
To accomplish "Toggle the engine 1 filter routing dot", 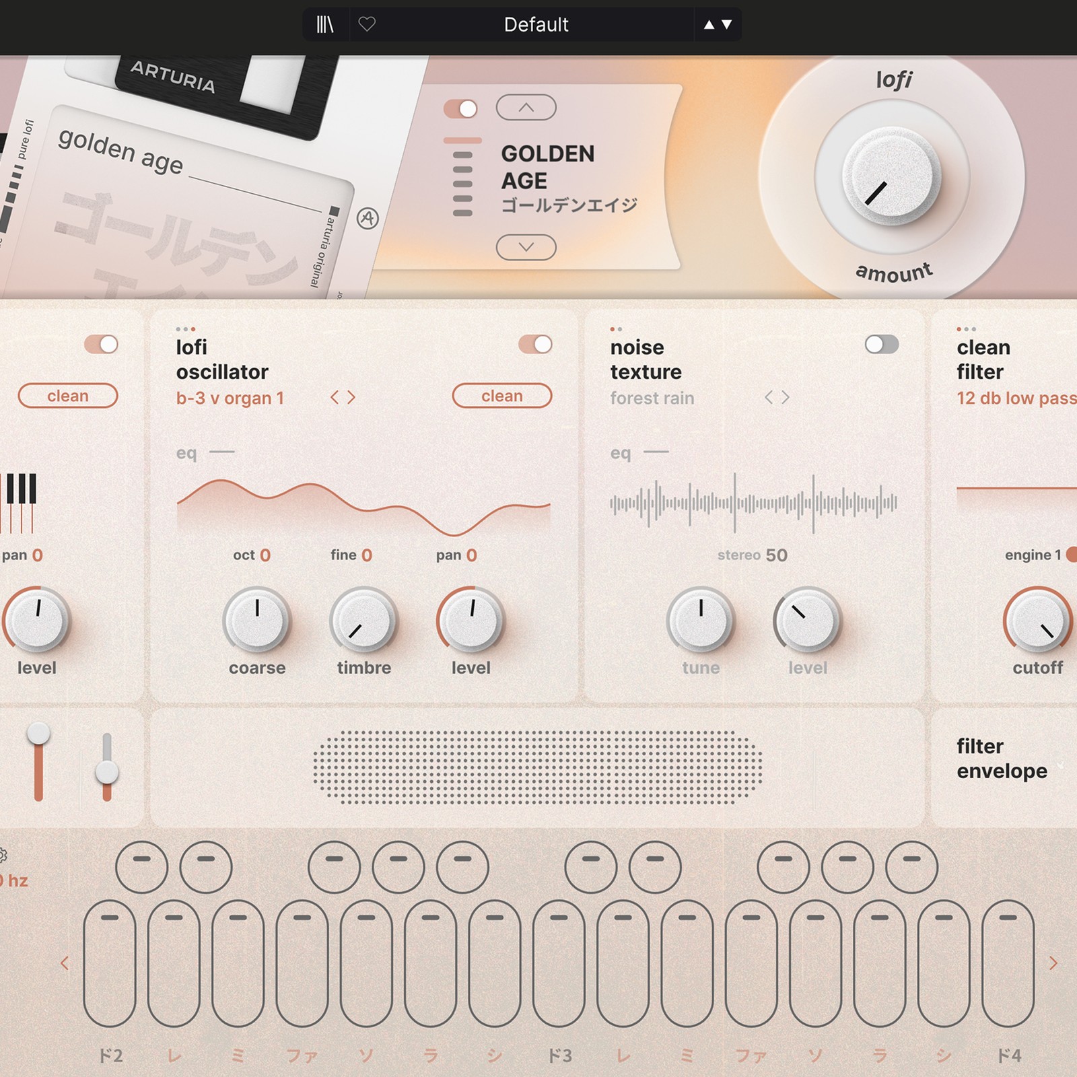I will coord(1072,555).
